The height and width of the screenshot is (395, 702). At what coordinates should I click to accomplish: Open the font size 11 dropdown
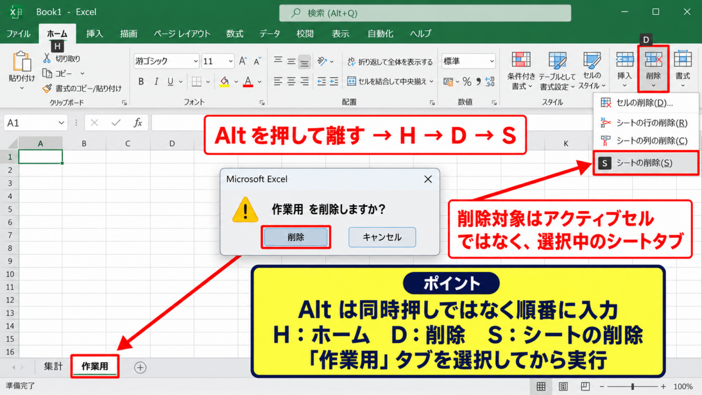(x=231, y=61)
